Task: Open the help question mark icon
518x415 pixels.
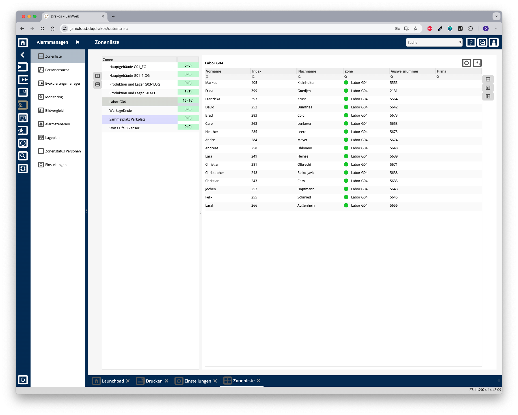Action: [471, 42]
